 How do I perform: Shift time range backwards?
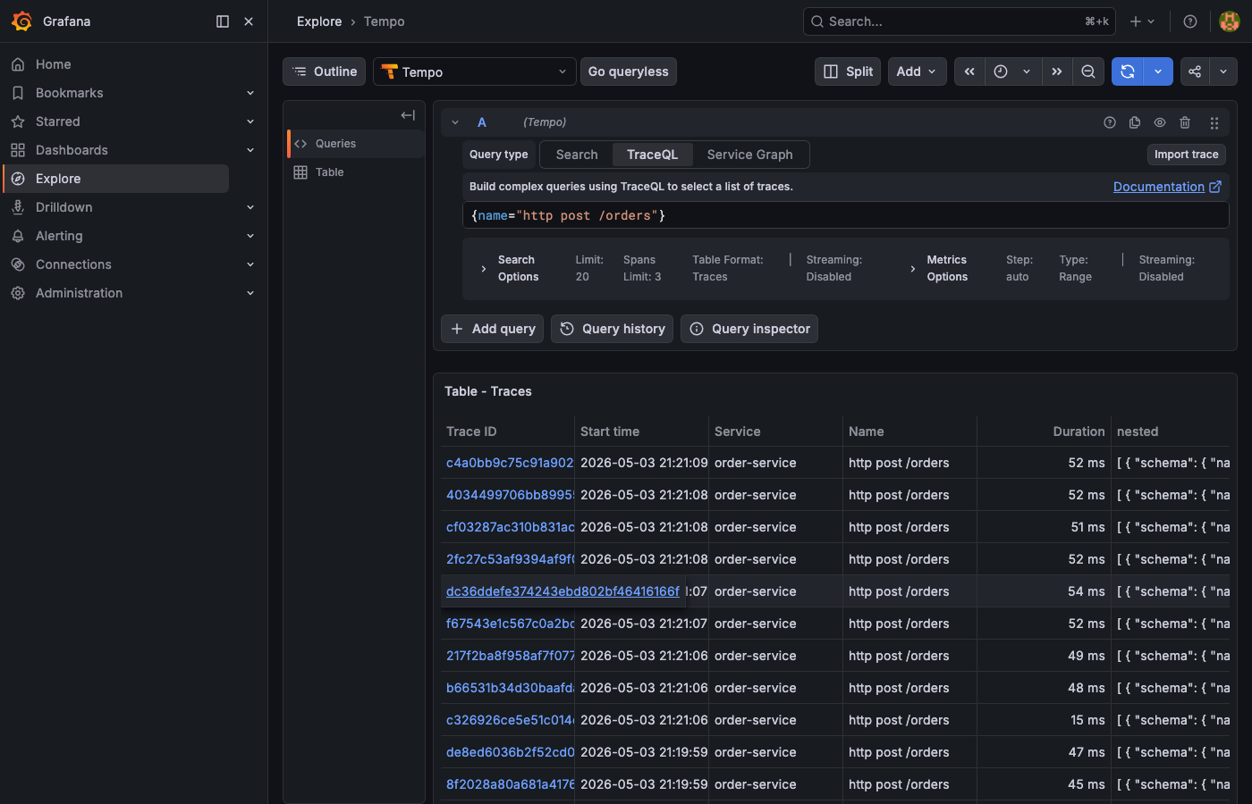[x=969, y=71]
